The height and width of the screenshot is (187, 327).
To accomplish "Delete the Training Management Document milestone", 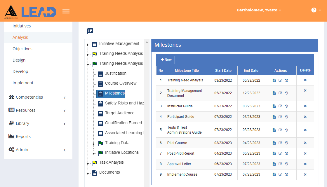I will pos(305,90).
